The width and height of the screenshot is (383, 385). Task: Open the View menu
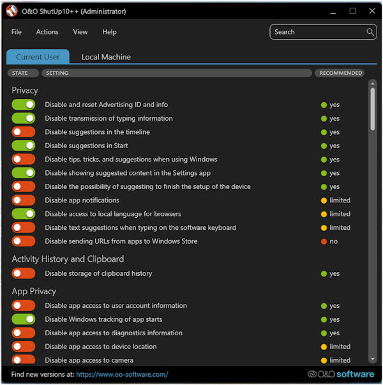80,32
